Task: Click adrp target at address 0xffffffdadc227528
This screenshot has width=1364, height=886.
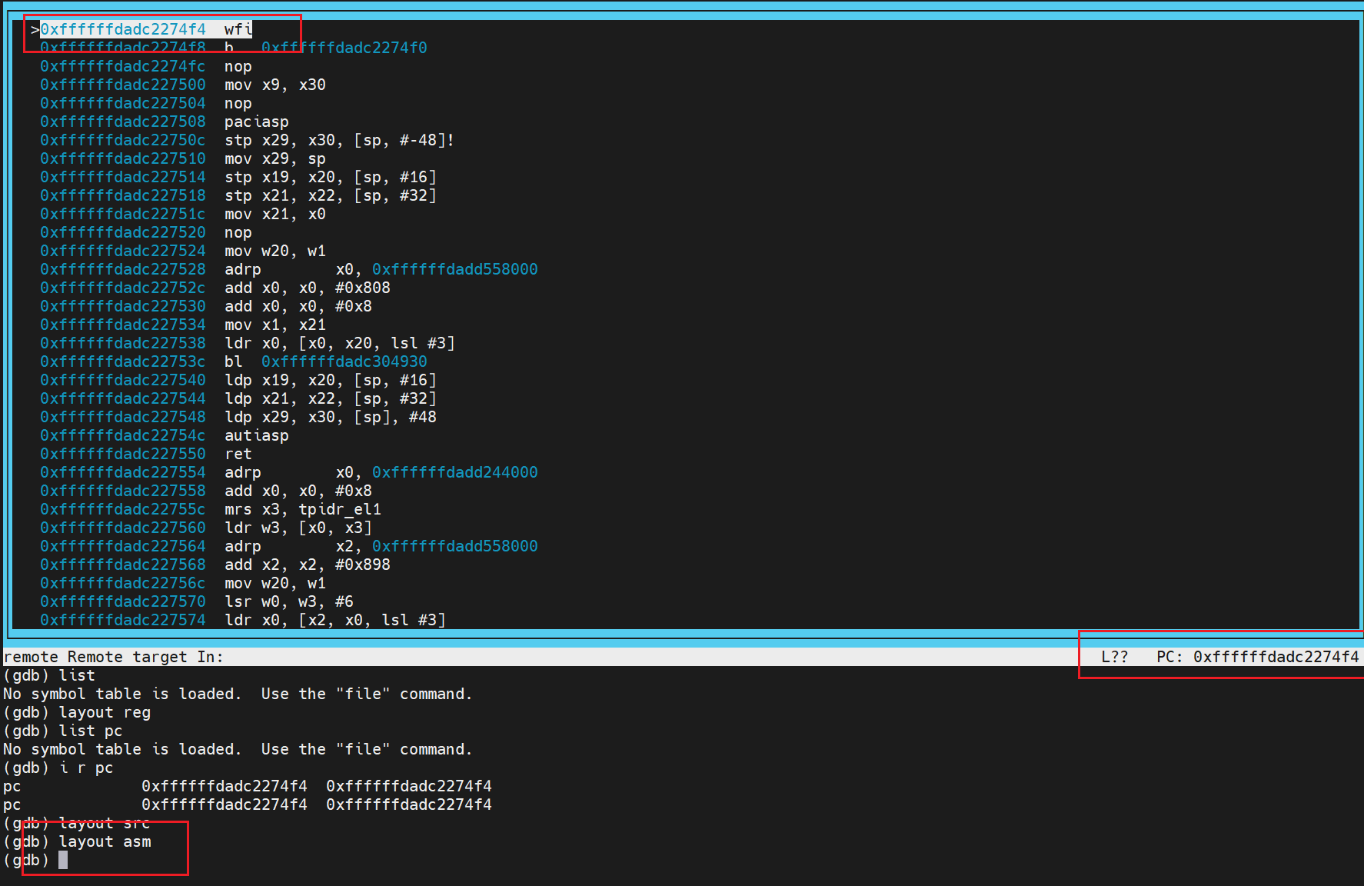Action: click(455, 269)
